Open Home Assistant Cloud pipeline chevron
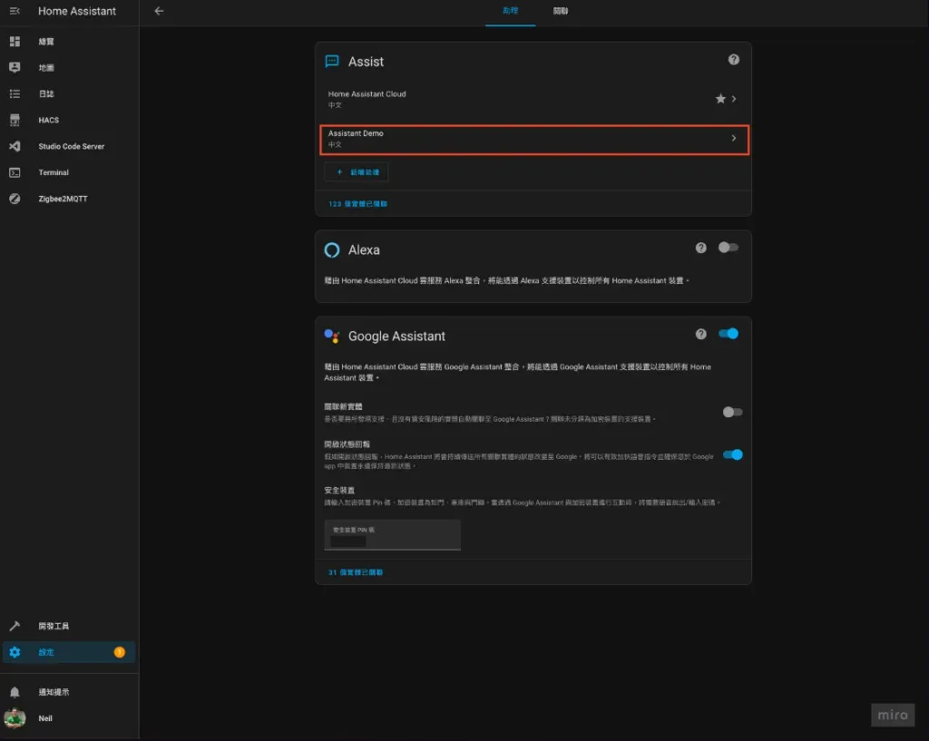Viewport: 929px width, 741px height. (x=734, y=99)
